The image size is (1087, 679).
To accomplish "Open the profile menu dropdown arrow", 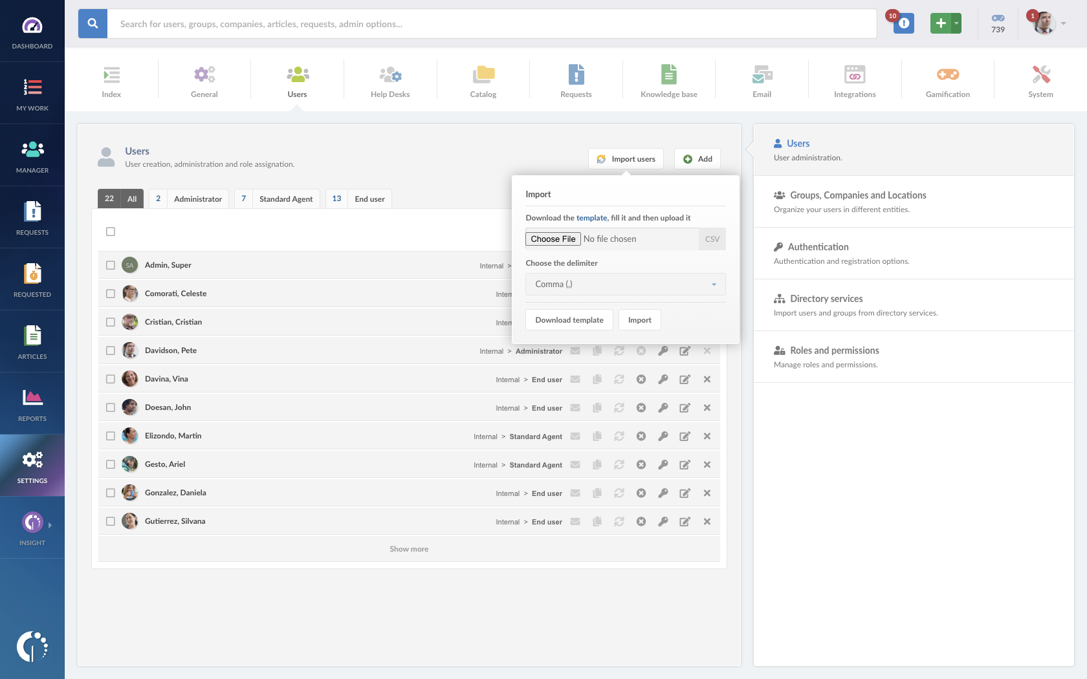I will coord(1064,24).
